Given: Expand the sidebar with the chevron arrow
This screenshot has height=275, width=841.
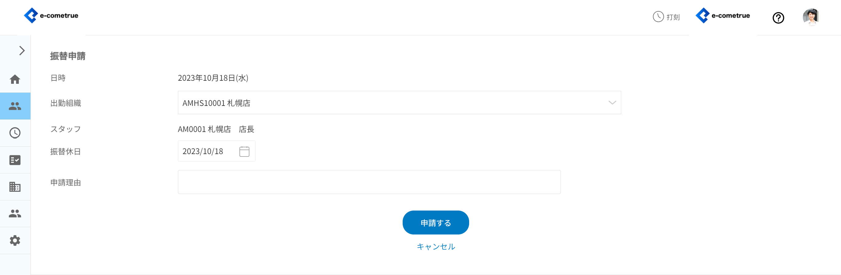Looking at the screenshot, I should click(22, 51).
